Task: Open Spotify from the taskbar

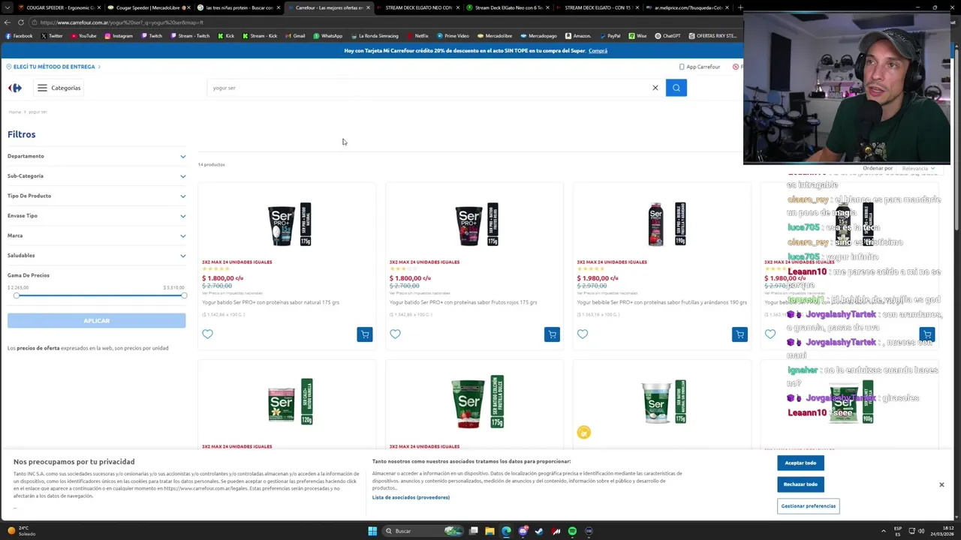Action: coord(572,531)
